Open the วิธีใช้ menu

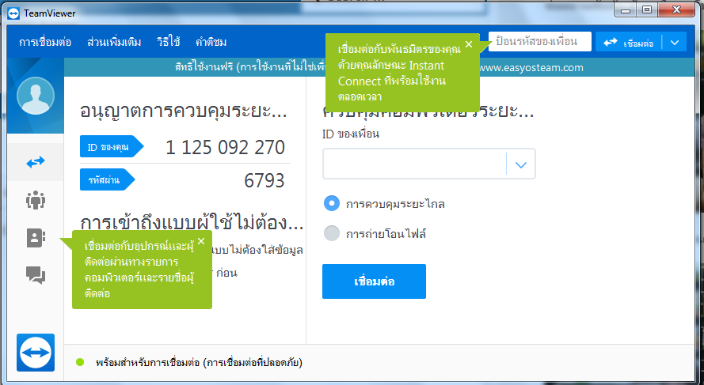pos(169,42)
